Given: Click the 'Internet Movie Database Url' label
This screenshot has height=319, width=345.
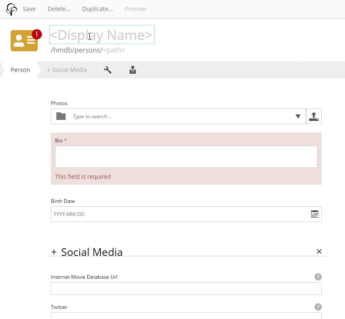Looking at the screenshot, I should pyautogui.click(x=84, y=277).
